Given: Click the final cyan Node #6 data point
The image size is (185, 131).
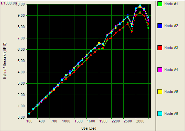Looking at the screenshot, I should pos(148,17).
